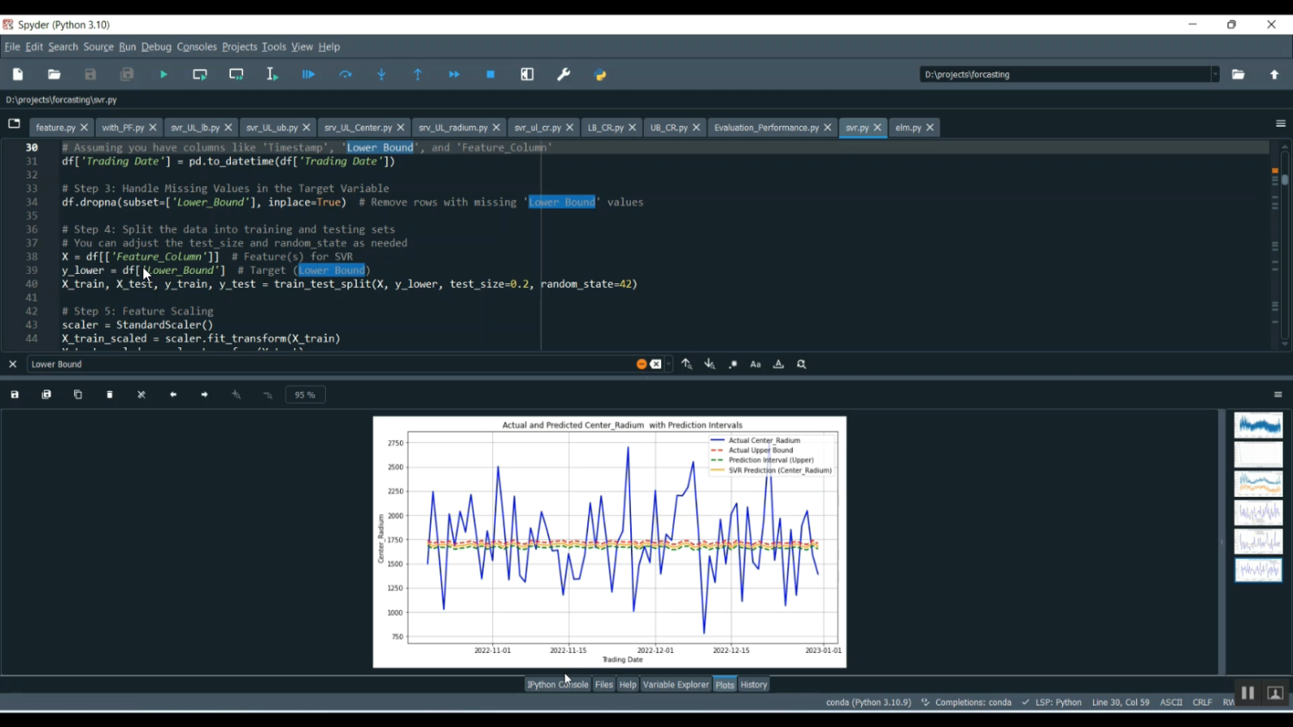Screen dimensions: 1293x727
Task: Expand the working directory path dropdown
Action: [1215, 75]
